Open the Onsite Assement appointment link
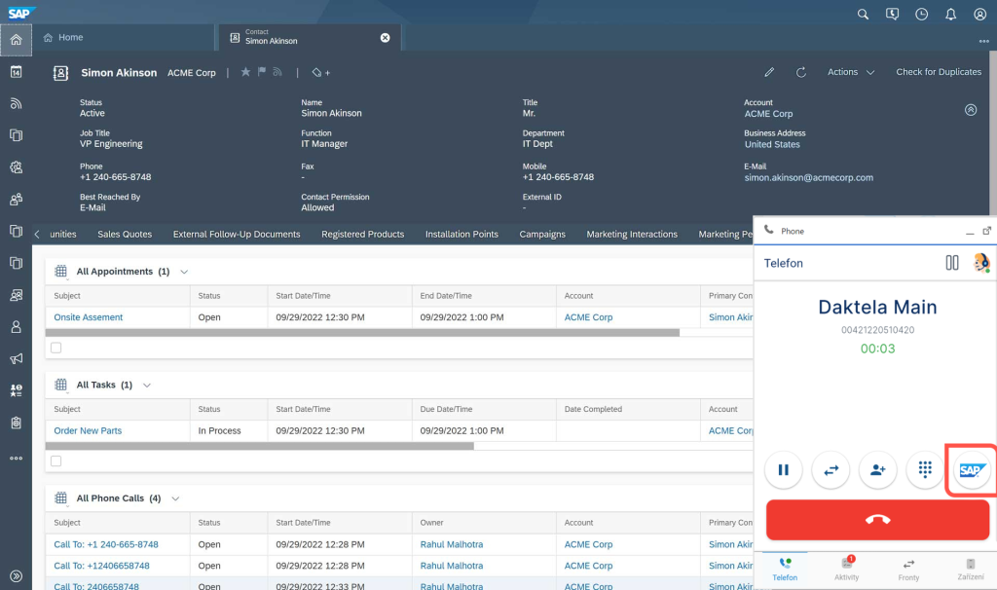Image resolution: width=997 pixels, height=590 pixels. [x=89, y=317]
